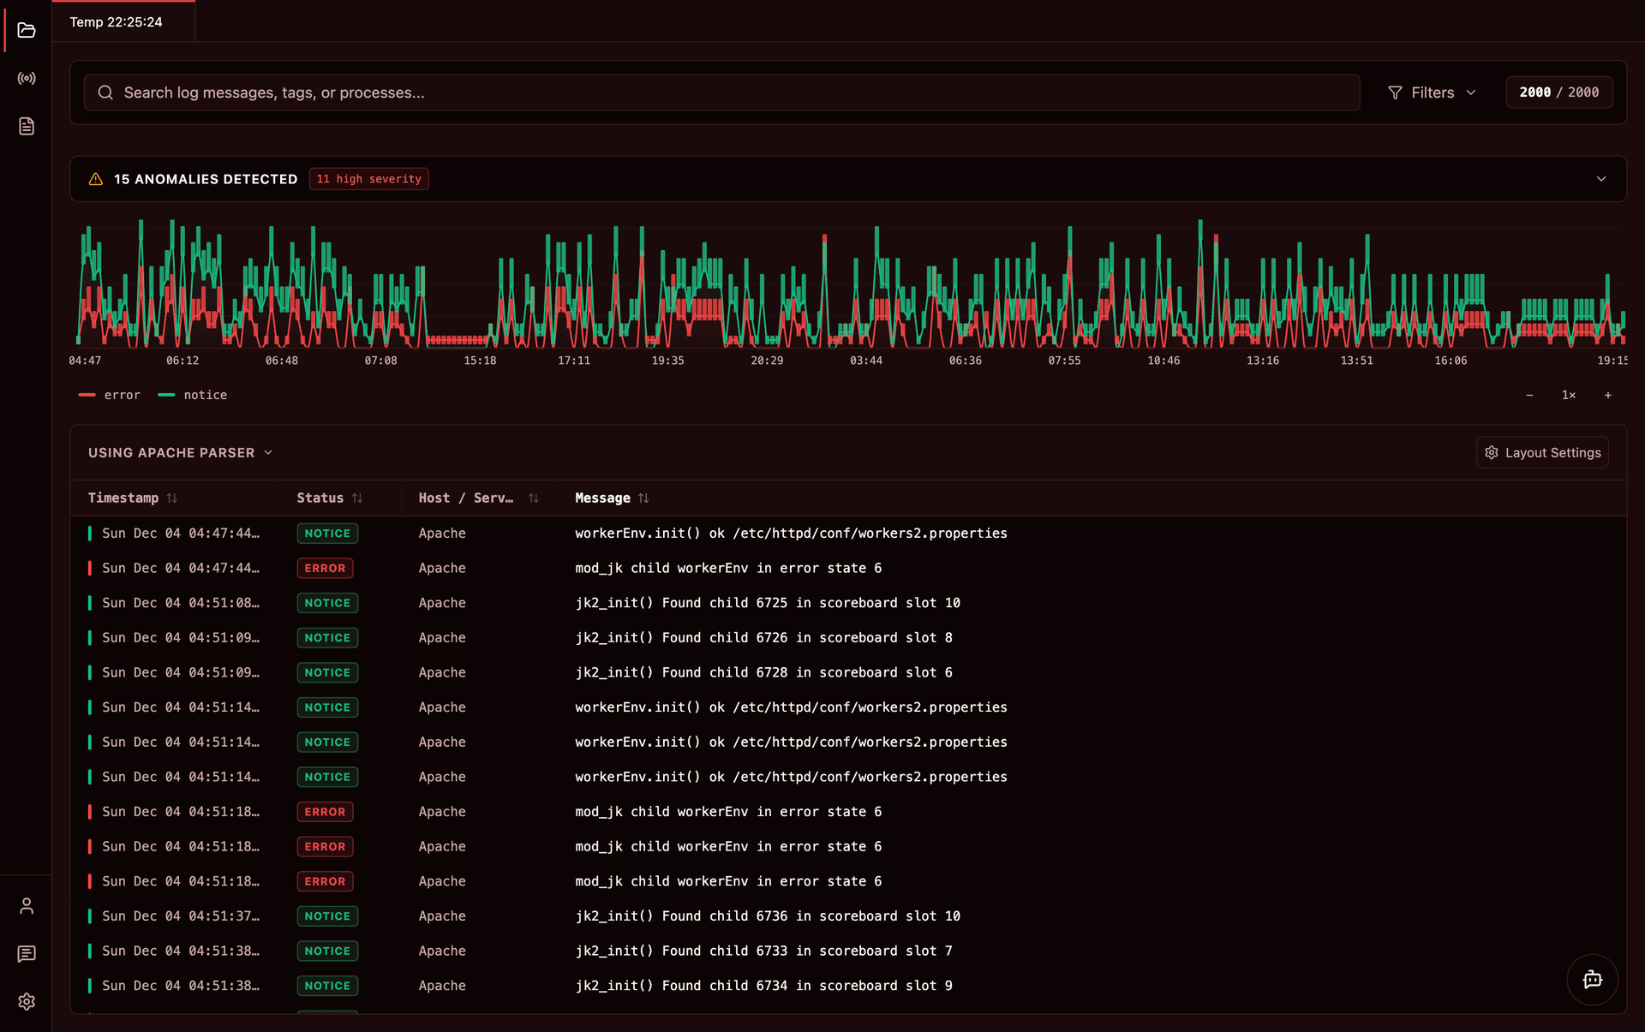Select message 'Found child 6725 in scoreboard slot 10'
Image resolution: width=1645 pixels, height=1032 pixels.
768,603
